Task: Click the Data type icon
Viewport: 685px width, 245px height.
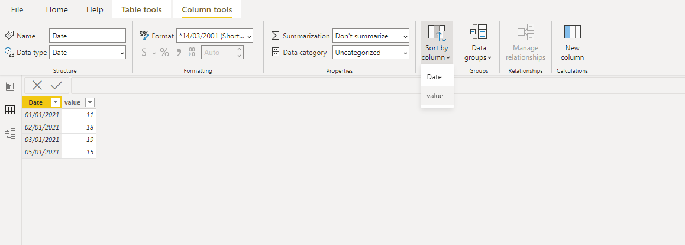Action: pos(9,53)
